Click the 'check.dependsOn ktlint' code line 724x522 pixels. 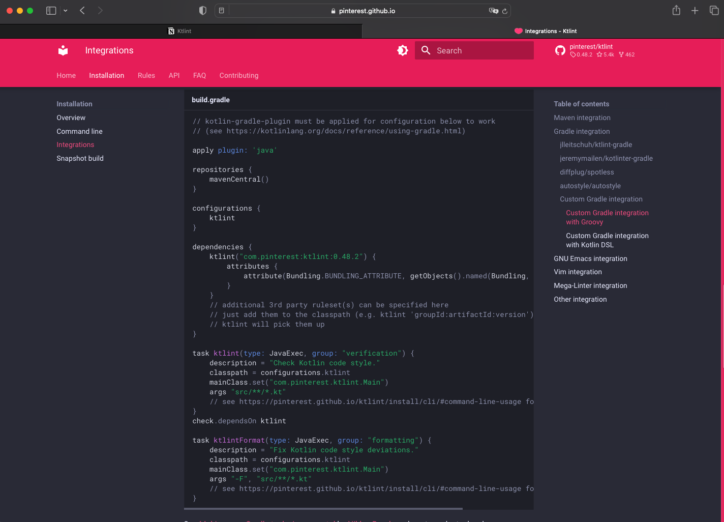239,421
